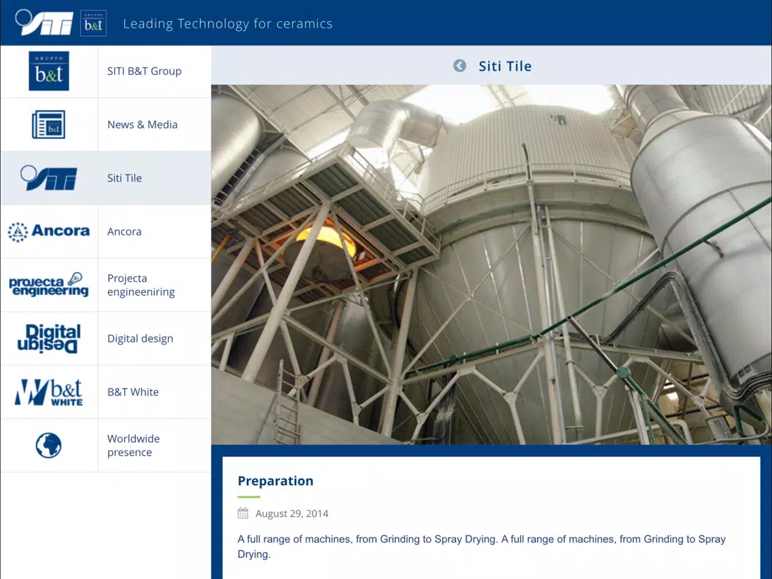Click the SITI logo icon in sidebar
This screenshot has width=772, height=579.
(49, 178)
